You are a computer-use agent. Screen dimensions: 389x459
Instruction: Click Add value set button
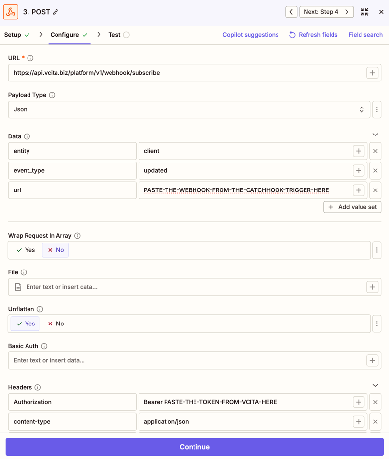coord(352,207)
